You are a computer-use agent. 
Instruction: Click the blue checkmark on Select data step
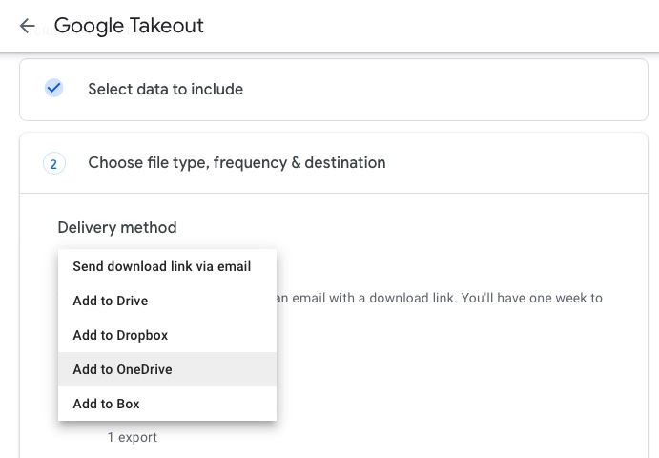(x=53, y=89)
